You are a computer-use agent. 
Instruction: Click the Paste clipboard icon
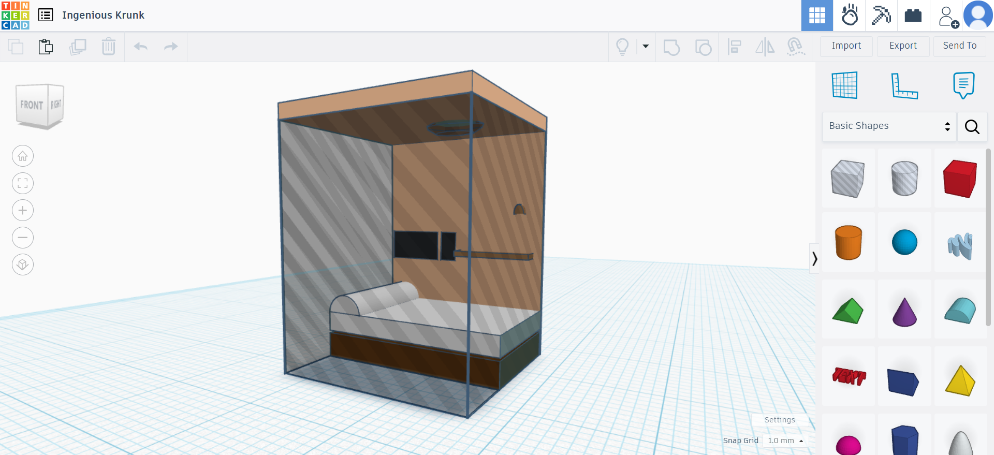(46, 47)
